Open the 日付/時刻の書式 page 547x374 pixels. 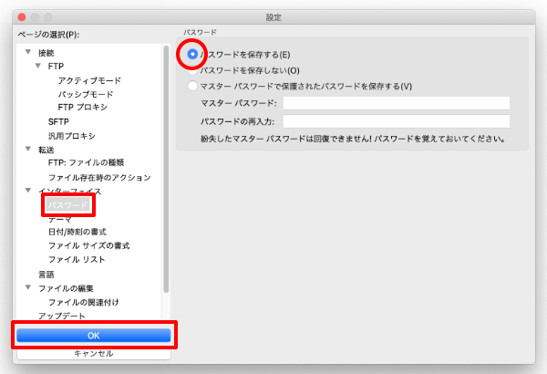pos(83,232)
